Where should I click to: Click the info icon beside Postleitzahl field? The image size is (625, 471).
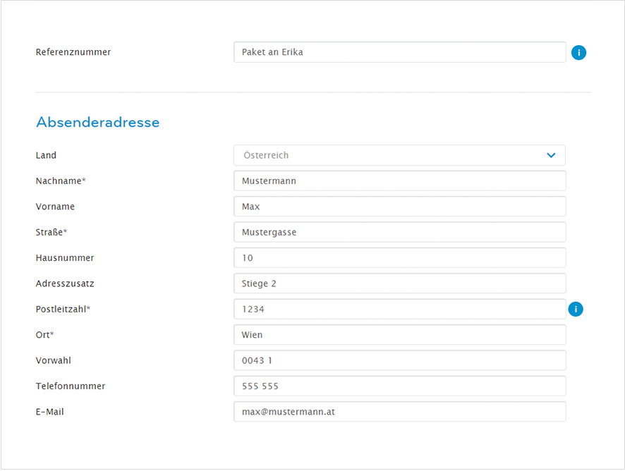[576, 310]
